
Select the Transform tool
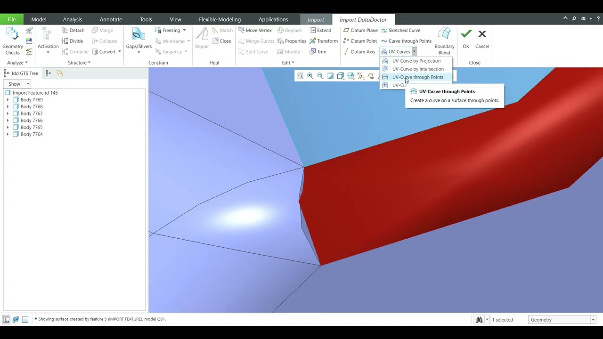pyautogui.click(x=324, y=41)
